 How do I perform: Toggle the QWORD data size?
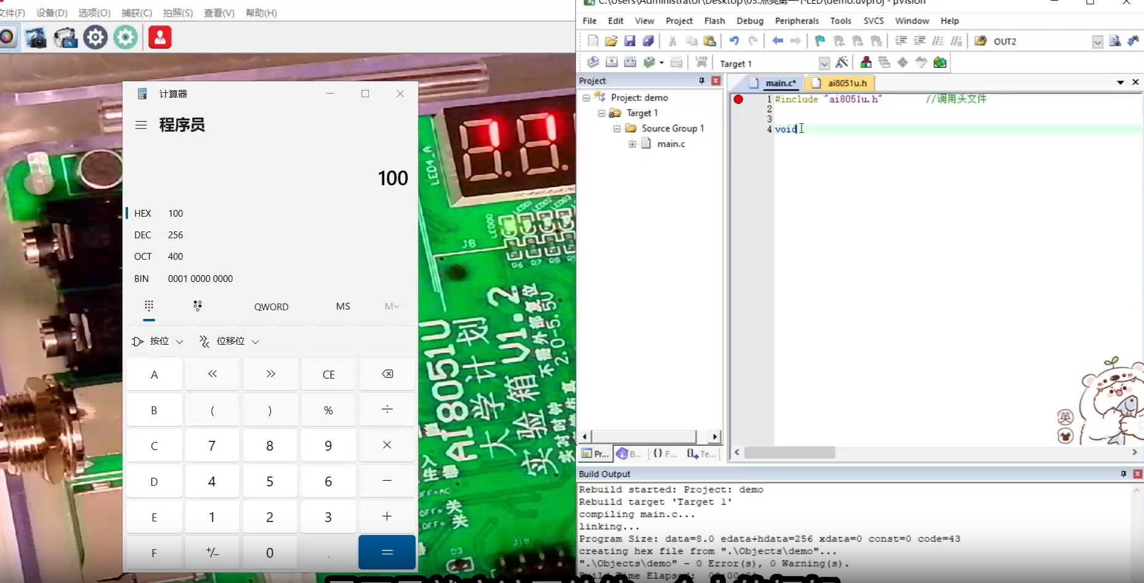pyautogui.click(x=271, y=307)
